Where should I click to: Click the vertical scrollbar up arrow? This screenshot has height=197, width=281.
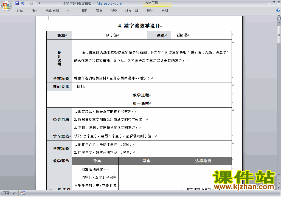pos(279,23)
